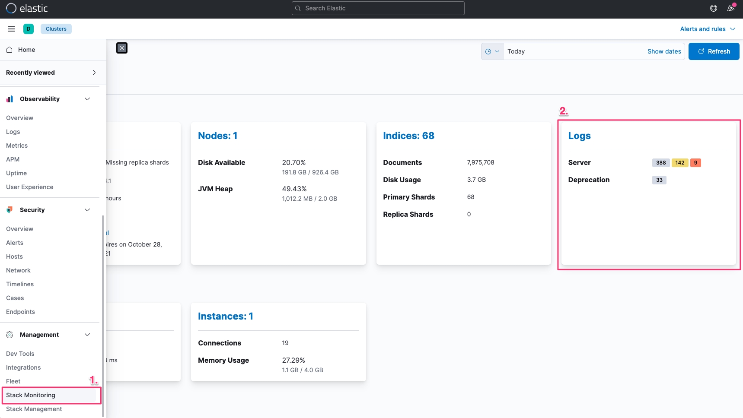Click the Refresh button
Image resolution: width=743 pixels, height=418 pixels.
(x=714, y=51)
